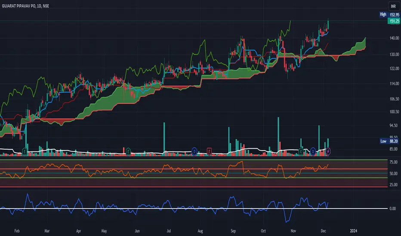Click the Nov label on time axis
The width and height of the screenshot is (401, 236).
point(293,231)
